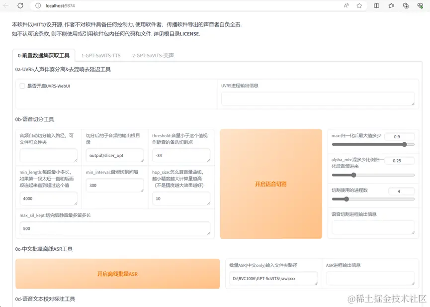
Task: Open collections icon
Action: (x=406, y=5)
